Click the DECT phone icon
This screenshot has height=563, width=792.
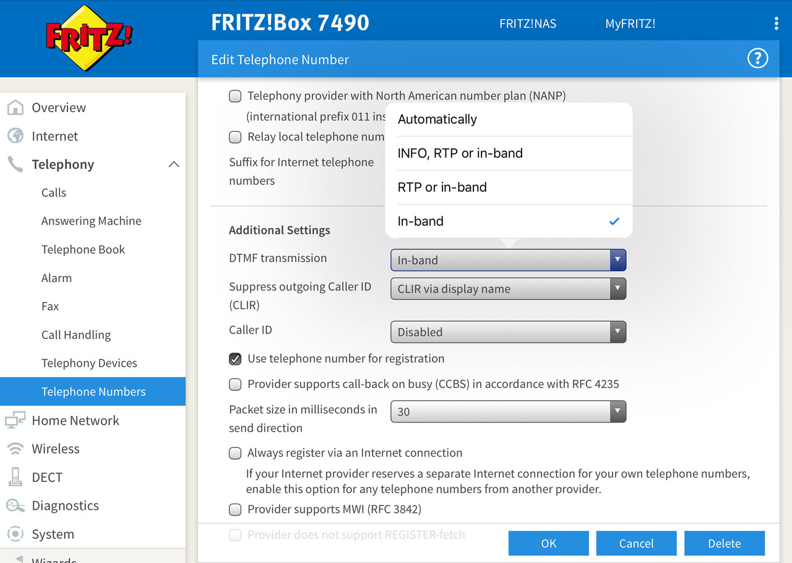(x=15, y=477)
